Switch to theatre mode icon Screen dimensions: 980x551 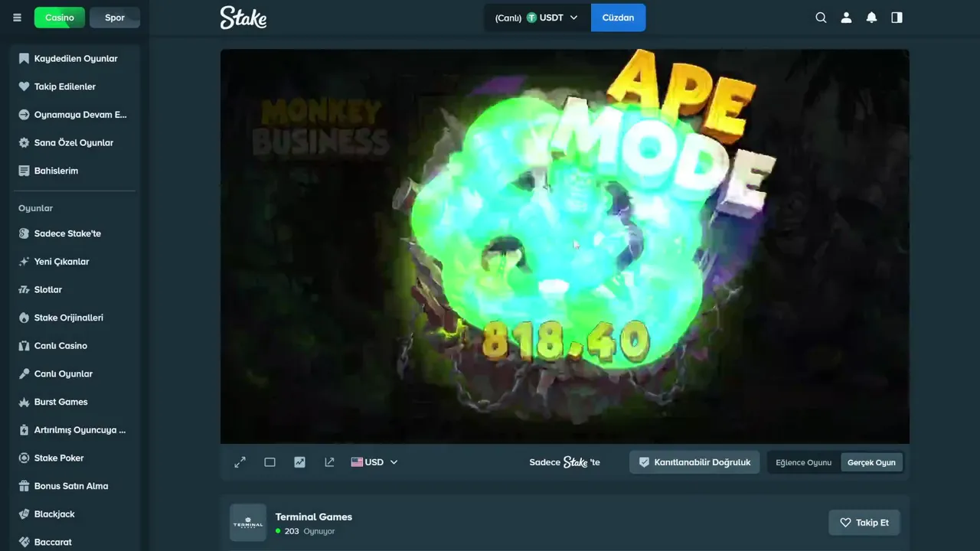tap(269, 462)
